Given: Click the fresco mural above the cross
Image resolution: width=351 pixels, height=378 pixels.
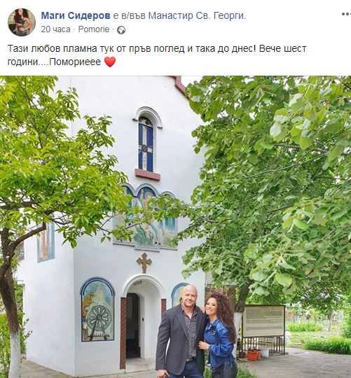Looking at the screenshot, I should [x=146, y=216].
